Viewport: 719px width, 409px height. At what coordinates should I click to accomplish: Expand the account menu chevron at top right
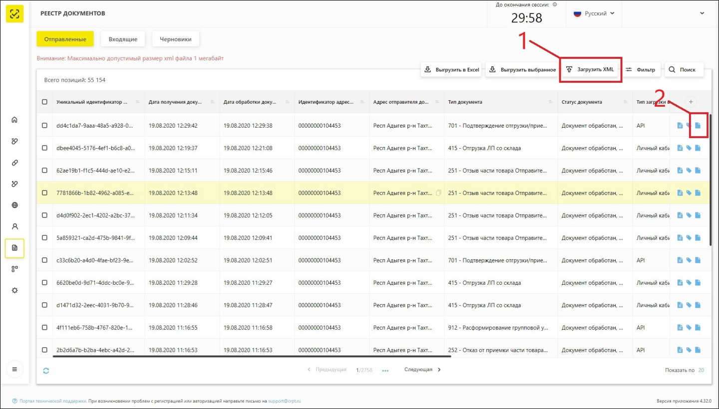(x=703, y=13)
